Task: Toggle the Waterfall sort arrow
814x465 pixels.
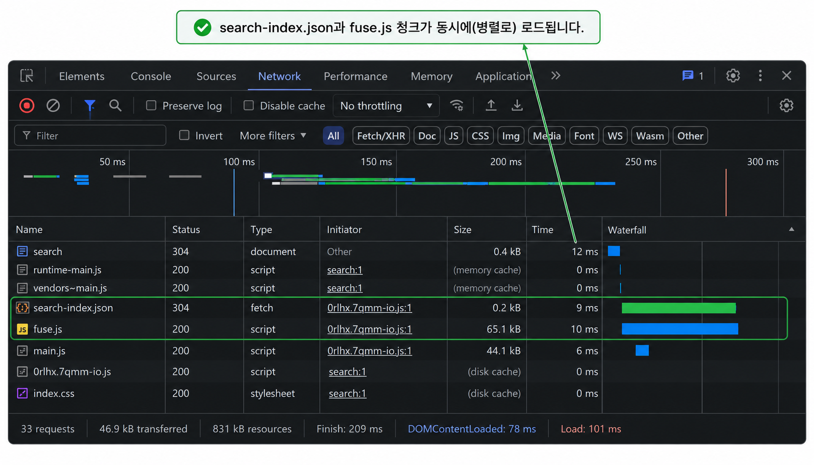Action: (x=791, y=229)
